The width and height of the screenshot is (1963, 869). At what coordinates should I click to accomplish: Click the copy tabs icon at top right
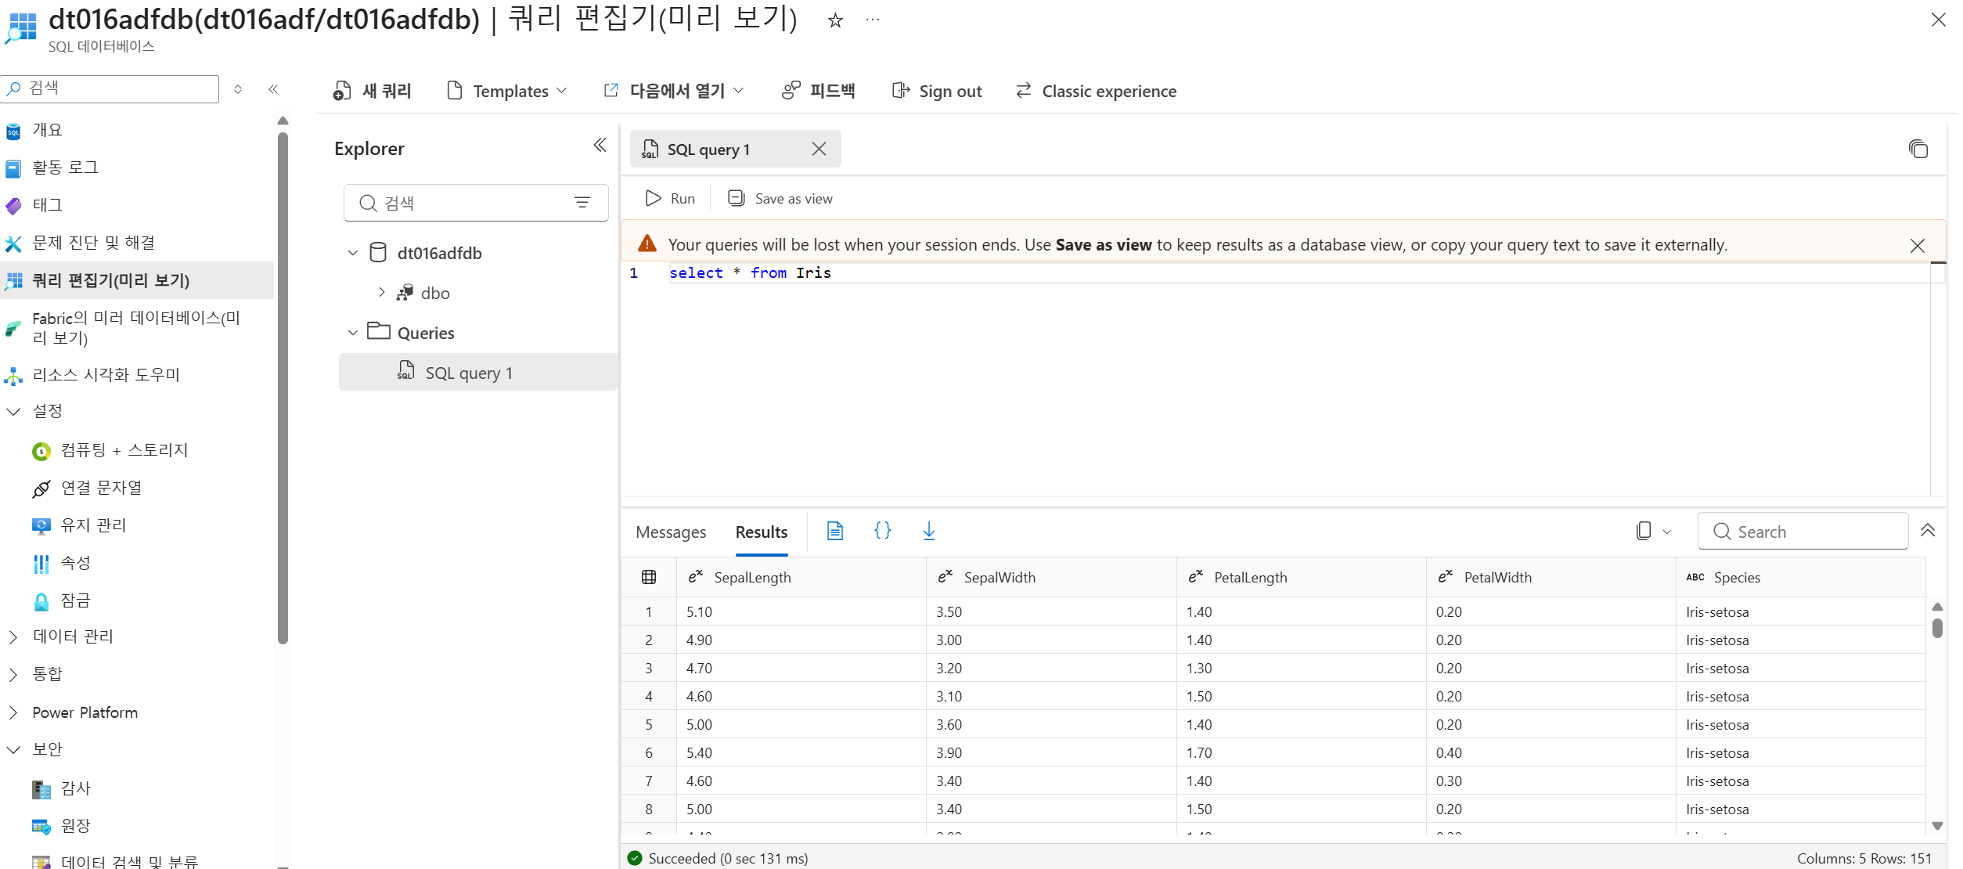click(1918, 149)
